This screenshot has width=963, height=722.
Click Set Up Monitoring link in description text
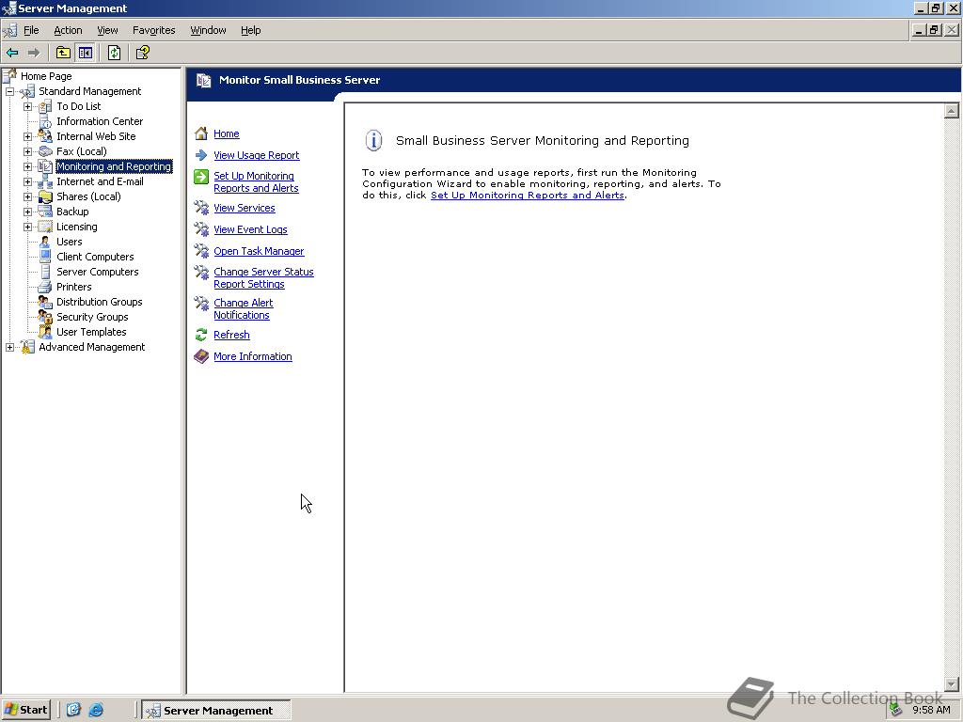pyautogui.click(x=527, y=196)
